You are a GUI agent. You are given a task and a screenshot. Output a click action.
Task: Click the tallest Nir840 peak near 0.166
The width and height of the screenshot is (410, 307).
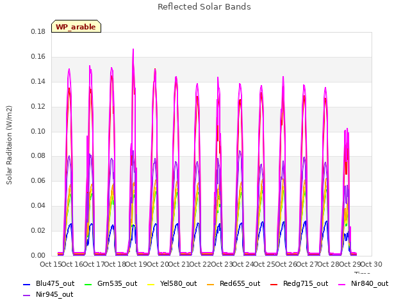(x=133, y=49)
